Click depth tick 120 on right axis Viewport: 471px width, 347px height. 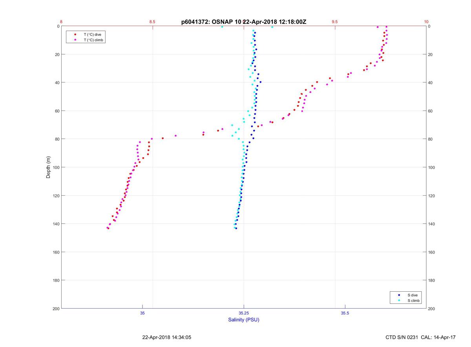tap(432, 196)
